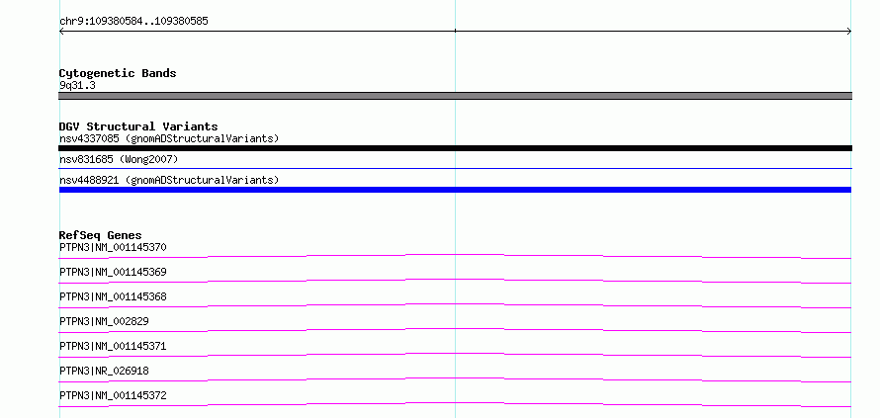Click the PTPN3|NM_001145372 transcript label
The height and width of the screenshot is (418, 880).
click(x=113, y=395)
